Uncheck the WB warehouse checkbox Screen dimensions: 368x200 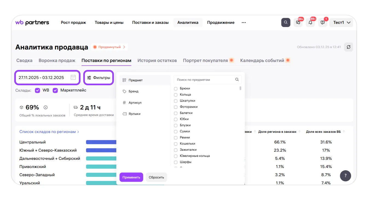tap(38, 90)
